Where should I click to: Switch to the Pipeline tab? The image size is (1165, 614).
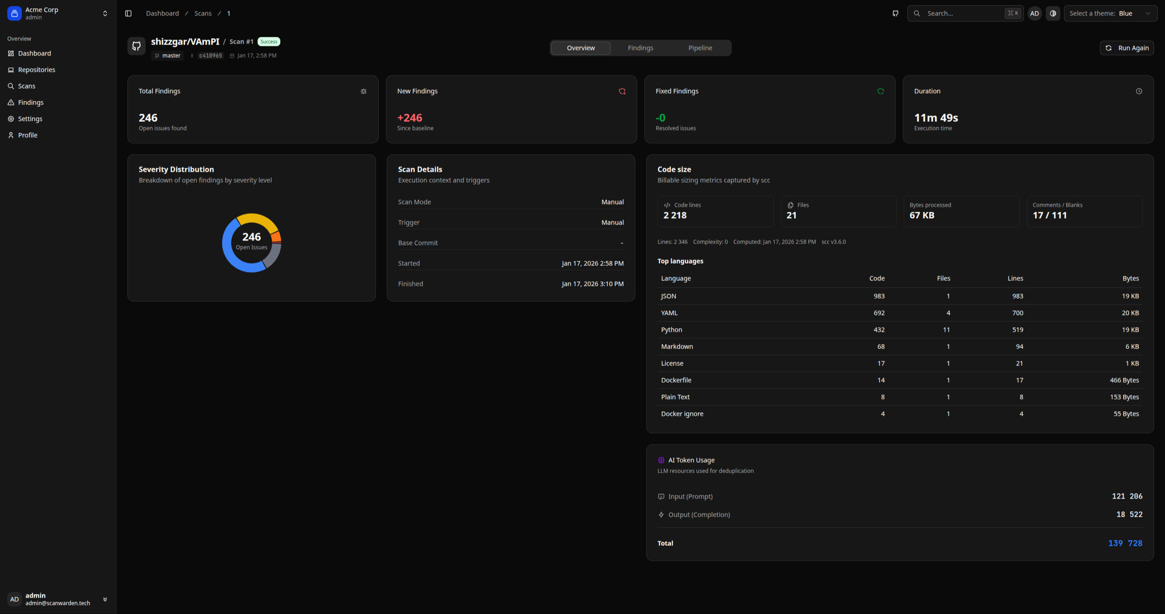tap(700, 48)
